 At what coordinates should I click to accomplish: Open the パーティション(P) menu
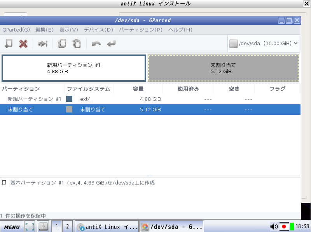click(141, 30)
